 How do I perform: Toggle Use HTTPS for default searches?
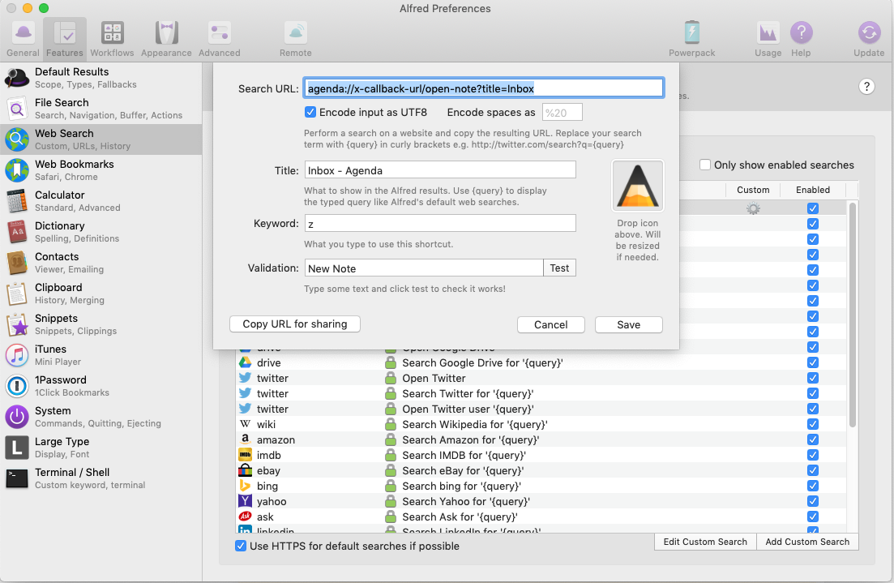tap(241, 546)
